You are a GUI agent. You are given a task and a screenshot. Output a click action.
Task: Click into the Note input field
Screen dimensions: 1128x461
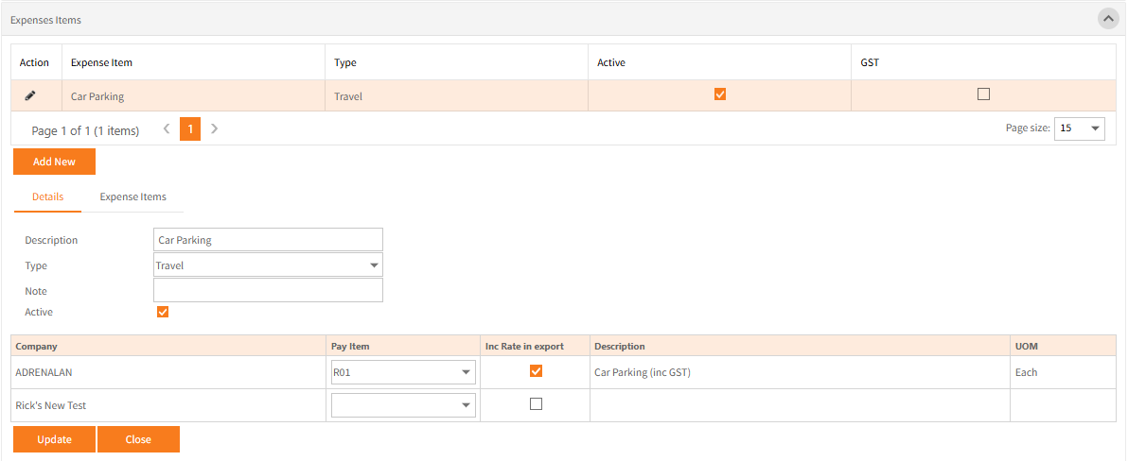click(x=268, y=290)
